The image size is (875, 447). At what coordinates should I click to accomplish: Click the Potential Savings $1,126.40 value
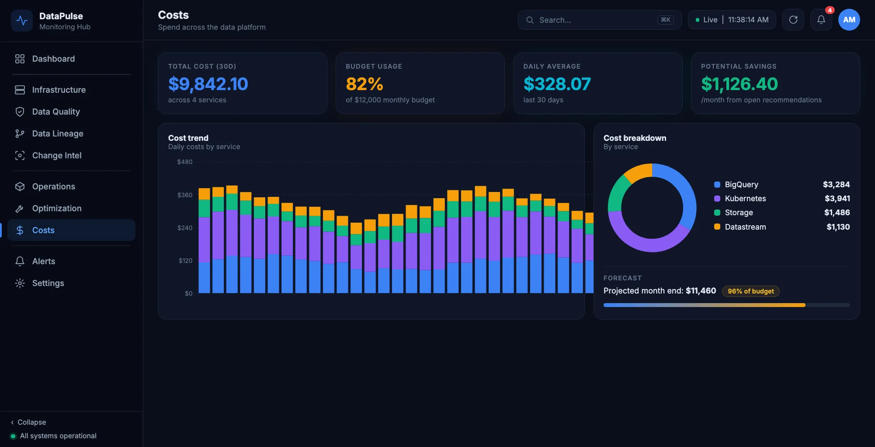(x=740, y=84)
